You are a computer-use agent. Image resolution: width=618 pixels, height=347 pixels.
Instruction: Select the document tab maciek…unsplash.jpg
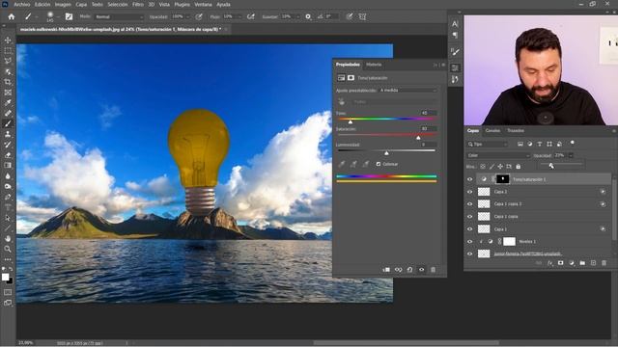point(121,29)
